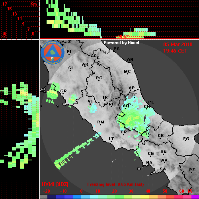Click the '13' height axis label
The width and height of the screenshot is (199, 199).
point(15,14)
